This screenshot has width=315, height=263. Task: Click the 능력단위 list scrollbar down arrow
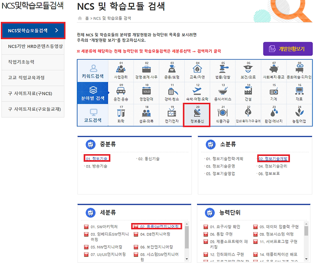pyautogui.click(x=306, y=259)
